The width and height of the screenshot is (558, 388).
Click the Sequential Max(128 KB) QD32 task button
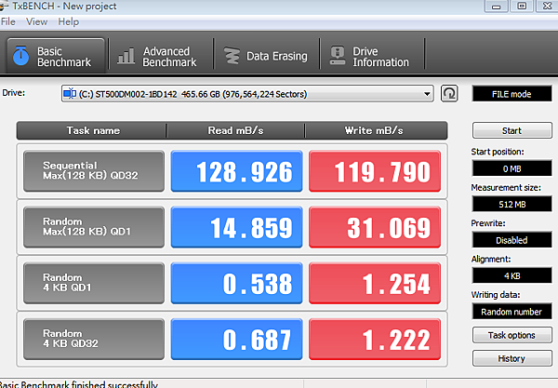tap(94, 171)
